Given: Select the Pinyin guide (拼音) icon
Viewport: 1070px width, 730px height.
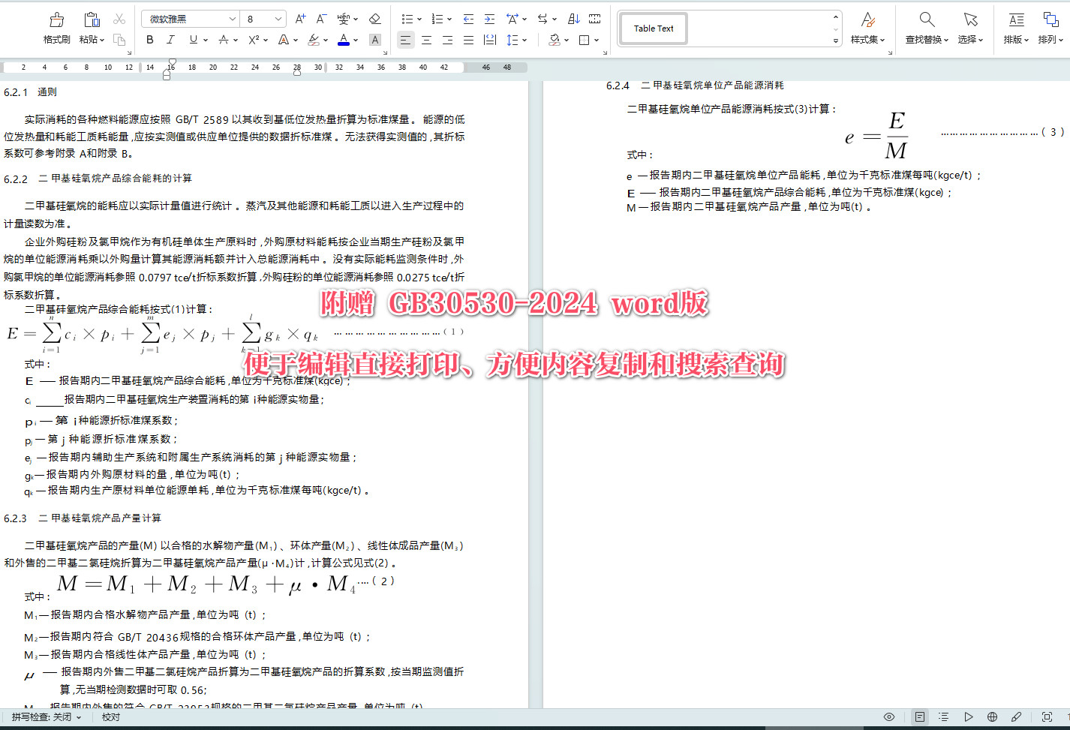Looking at the screenshot, I should tap(343, 19).
